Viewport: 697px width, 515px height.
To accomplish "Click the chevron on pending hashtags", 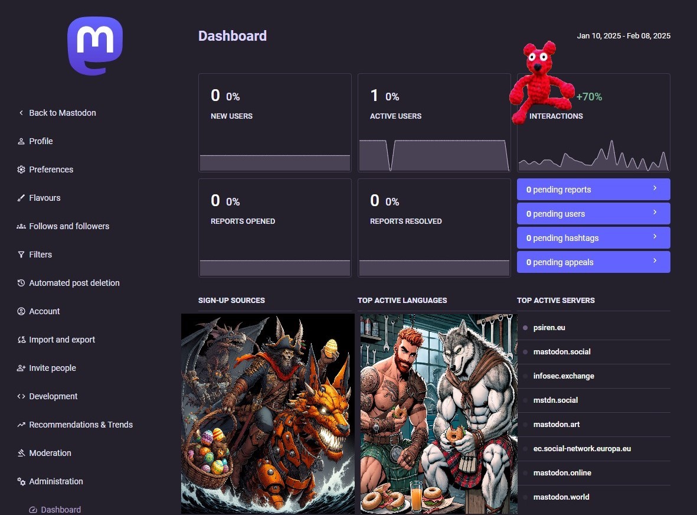I will tap(655, 236).
